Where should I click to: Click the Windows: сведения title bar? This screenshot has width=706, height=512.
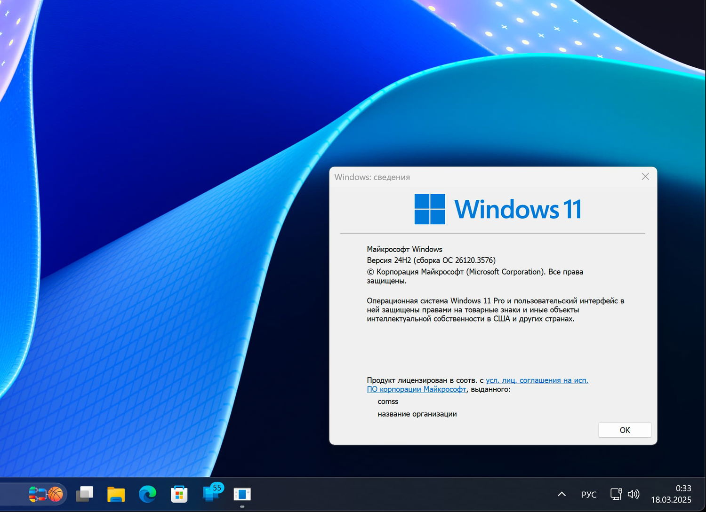372,177
